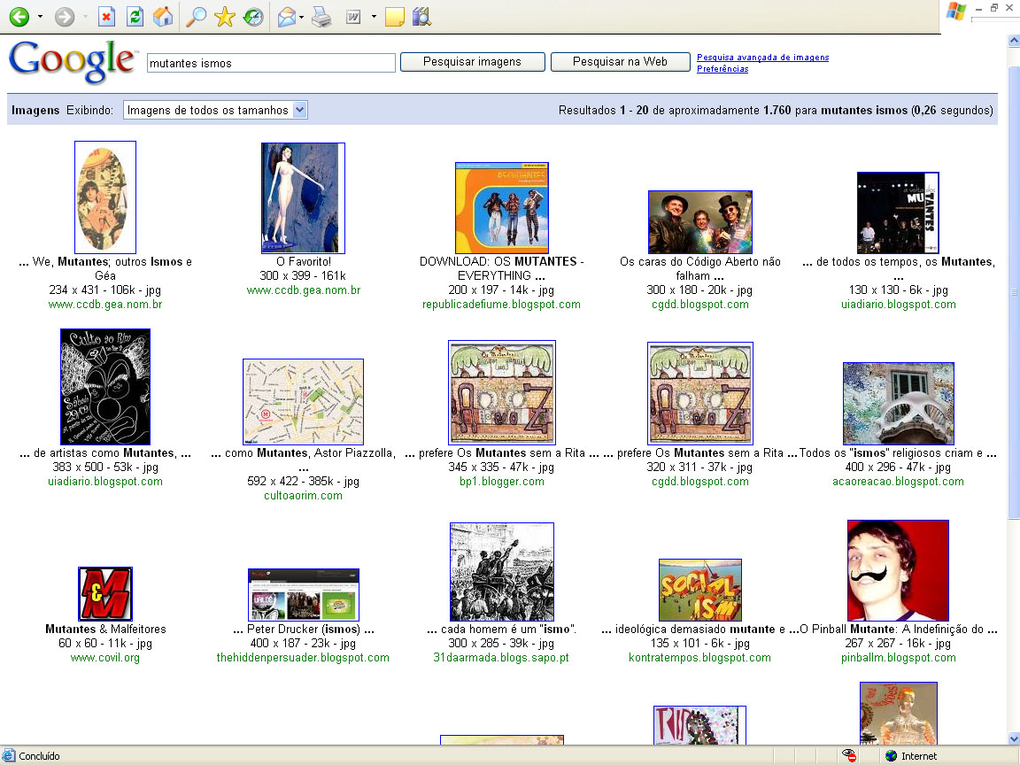Screen dimensions: 1020x765
Task: Open the O Favorito! image thumbnail
Action: coord(303,197)
